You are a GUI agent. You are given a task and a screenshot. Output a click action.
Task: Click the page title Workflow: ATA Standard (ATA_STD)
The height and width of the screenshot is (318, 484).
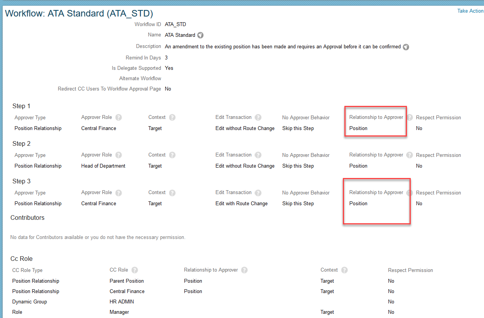point(79,13)
